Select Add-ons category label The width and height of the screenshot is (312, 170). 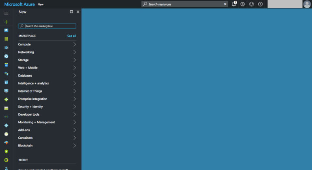click(24, 130)
